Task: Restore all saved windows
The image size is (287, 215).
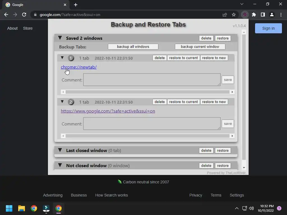Action: coord(223,38)
